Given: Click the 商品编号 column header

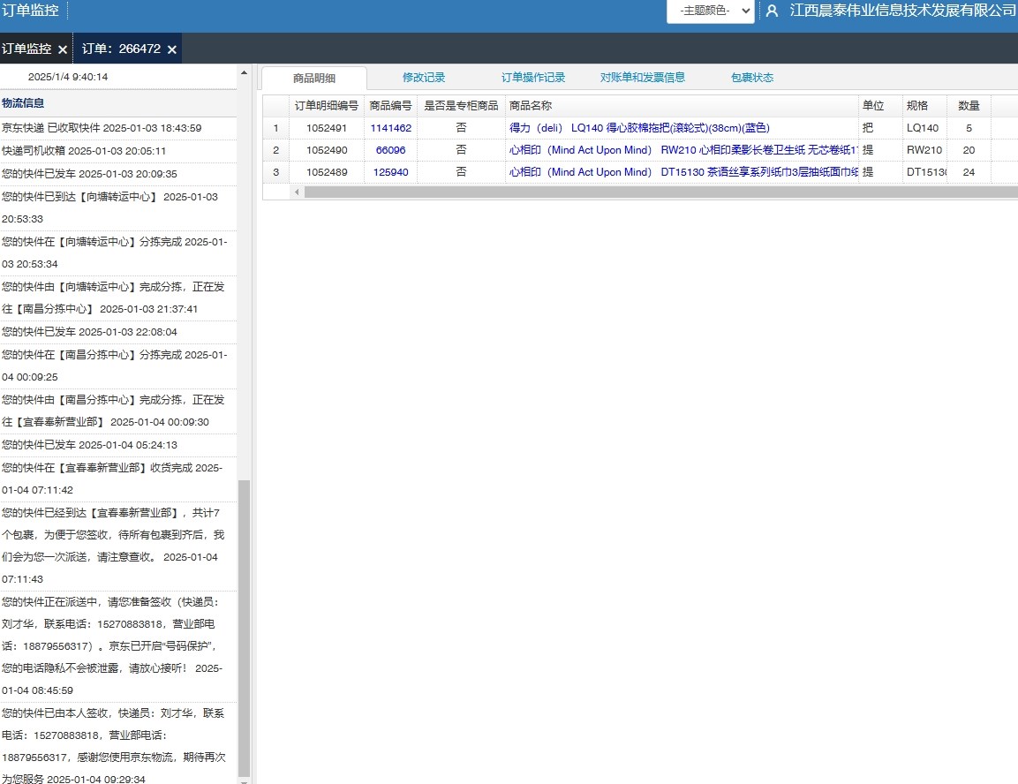Looking at the screenshot, I should click(x=391, y=106).
